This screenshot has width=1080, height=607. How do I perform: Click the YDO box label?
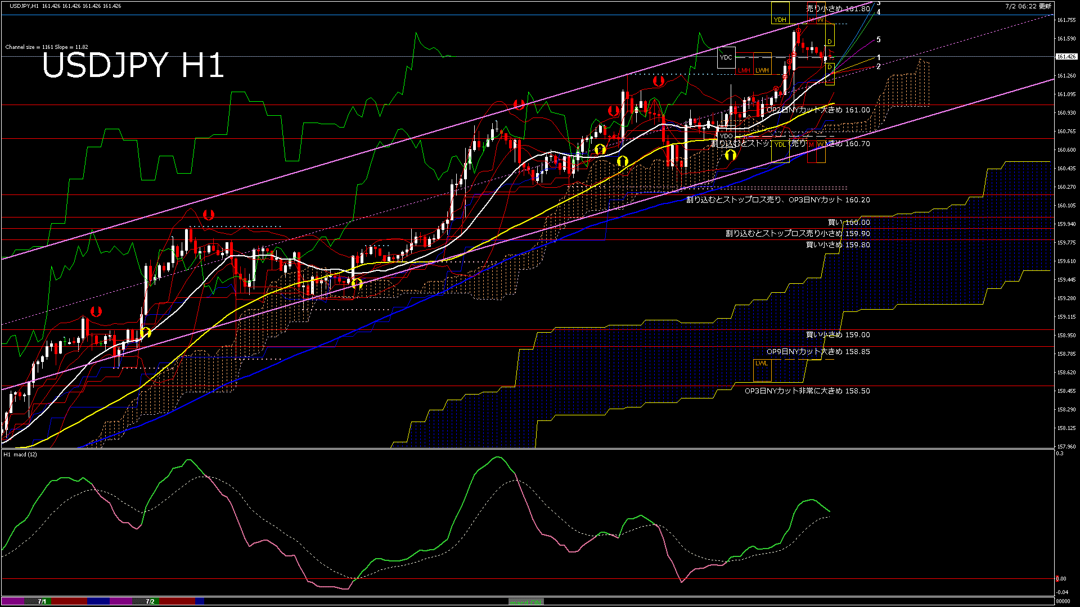click(x=726, y=136)
